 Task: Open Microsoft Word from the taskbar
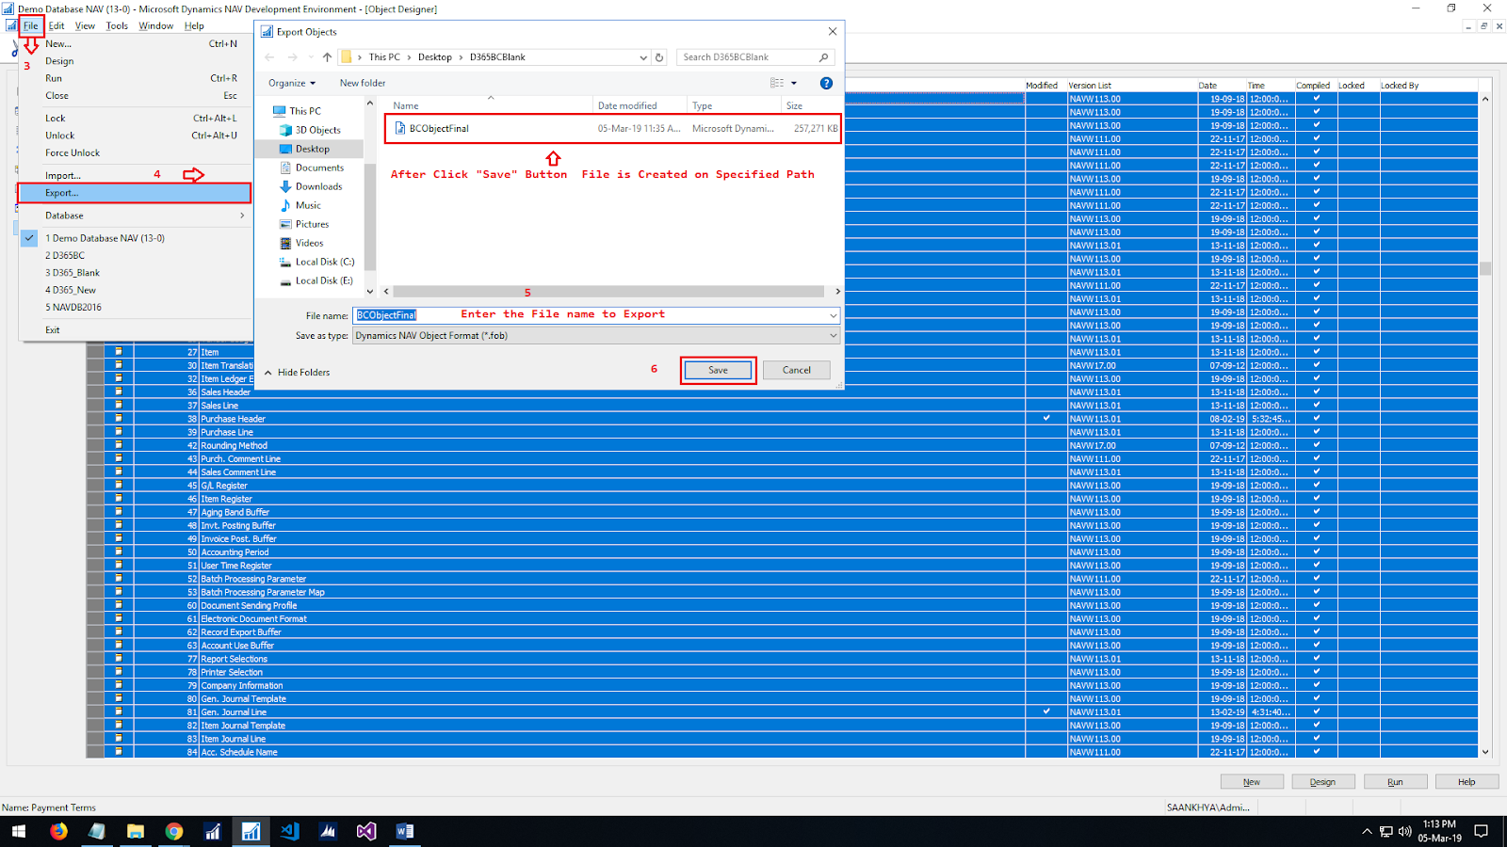tap(405, 831)
